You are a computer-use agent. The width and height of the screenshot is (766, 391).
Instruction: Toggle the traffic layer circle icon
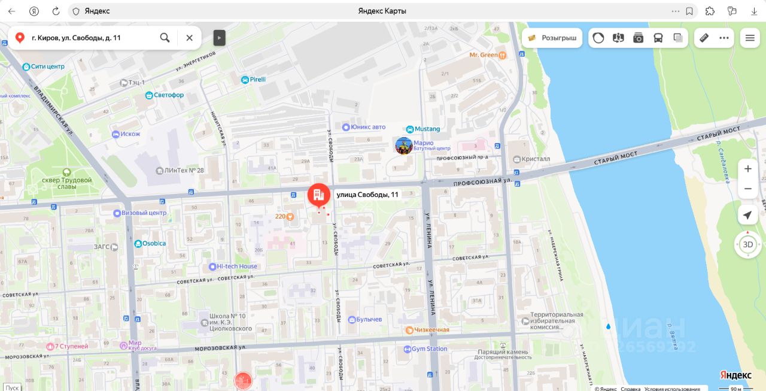pos(598,38)
